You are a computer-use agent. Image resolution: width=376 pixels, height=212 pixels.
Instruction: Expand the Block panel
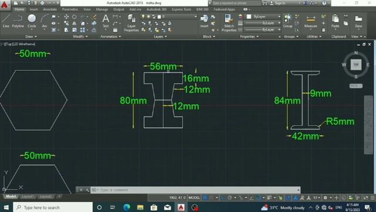209,37
